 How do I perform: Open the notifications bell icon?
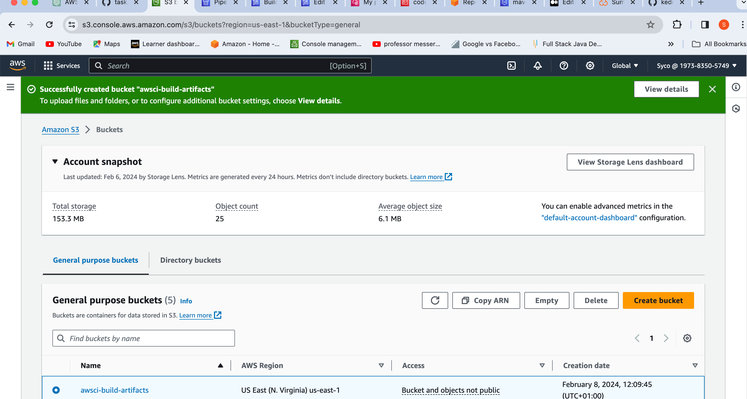tap(537, 66)
